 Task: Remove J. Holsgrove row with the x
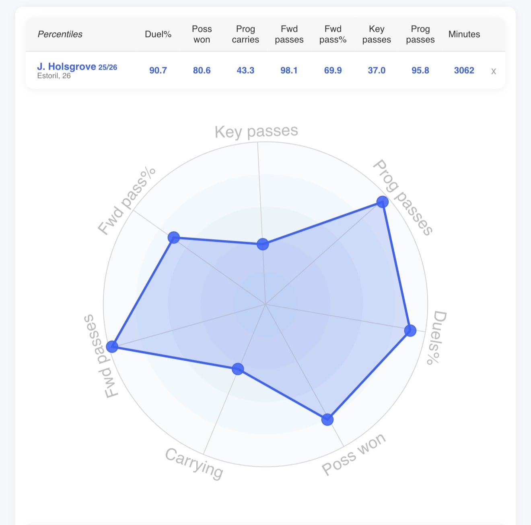(x=493, y=71)
